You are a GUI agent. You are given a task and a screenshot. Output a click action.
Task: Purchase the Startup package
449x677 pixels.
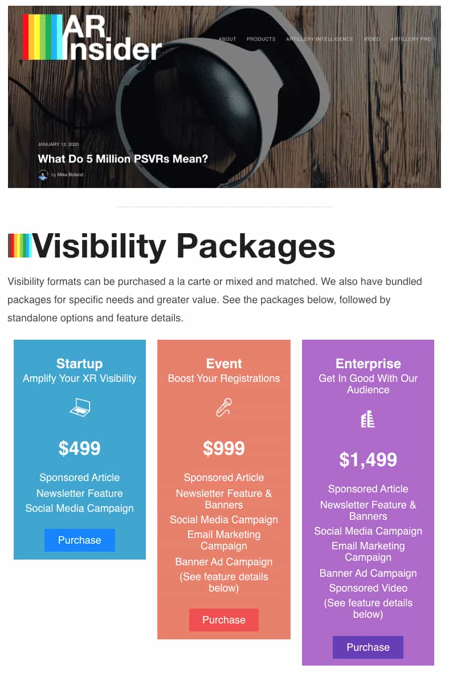pyautogui.click(x=80, y=540)
